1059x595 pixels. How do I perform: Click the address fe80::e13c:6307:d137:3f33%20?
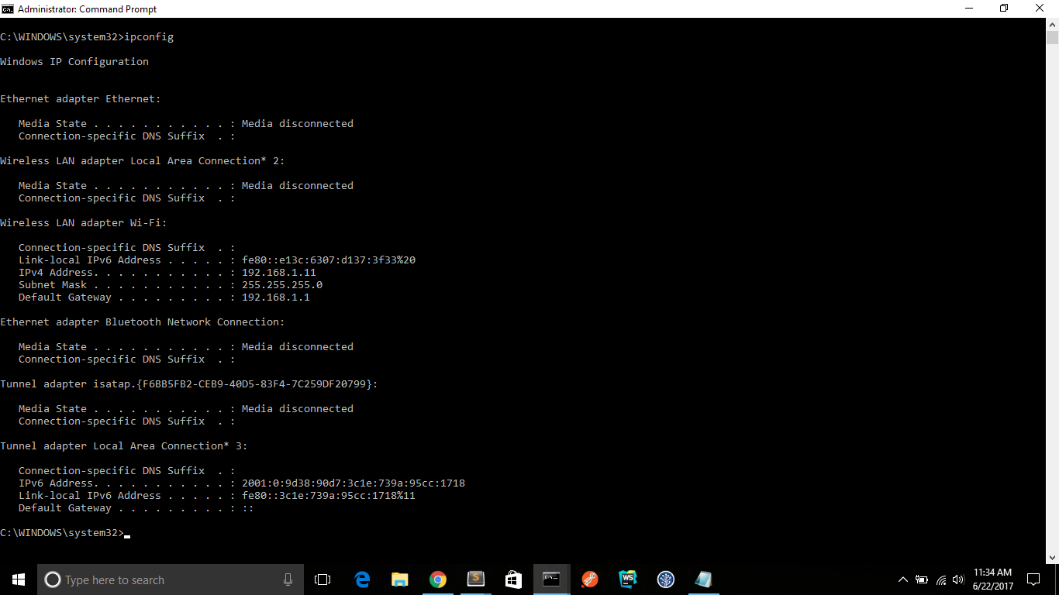tap(329, 260)
